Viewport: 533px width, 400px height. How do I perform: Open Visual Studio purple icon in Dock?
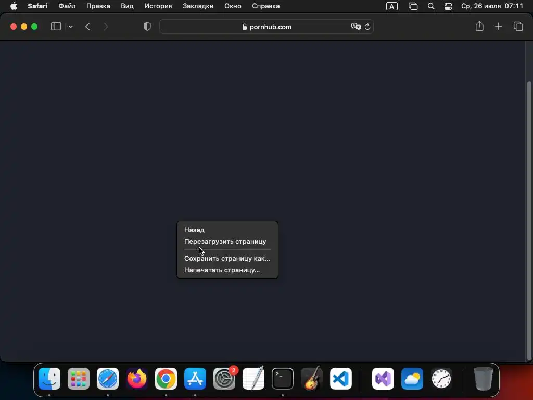pyautogui.click(x=383, y=379)
